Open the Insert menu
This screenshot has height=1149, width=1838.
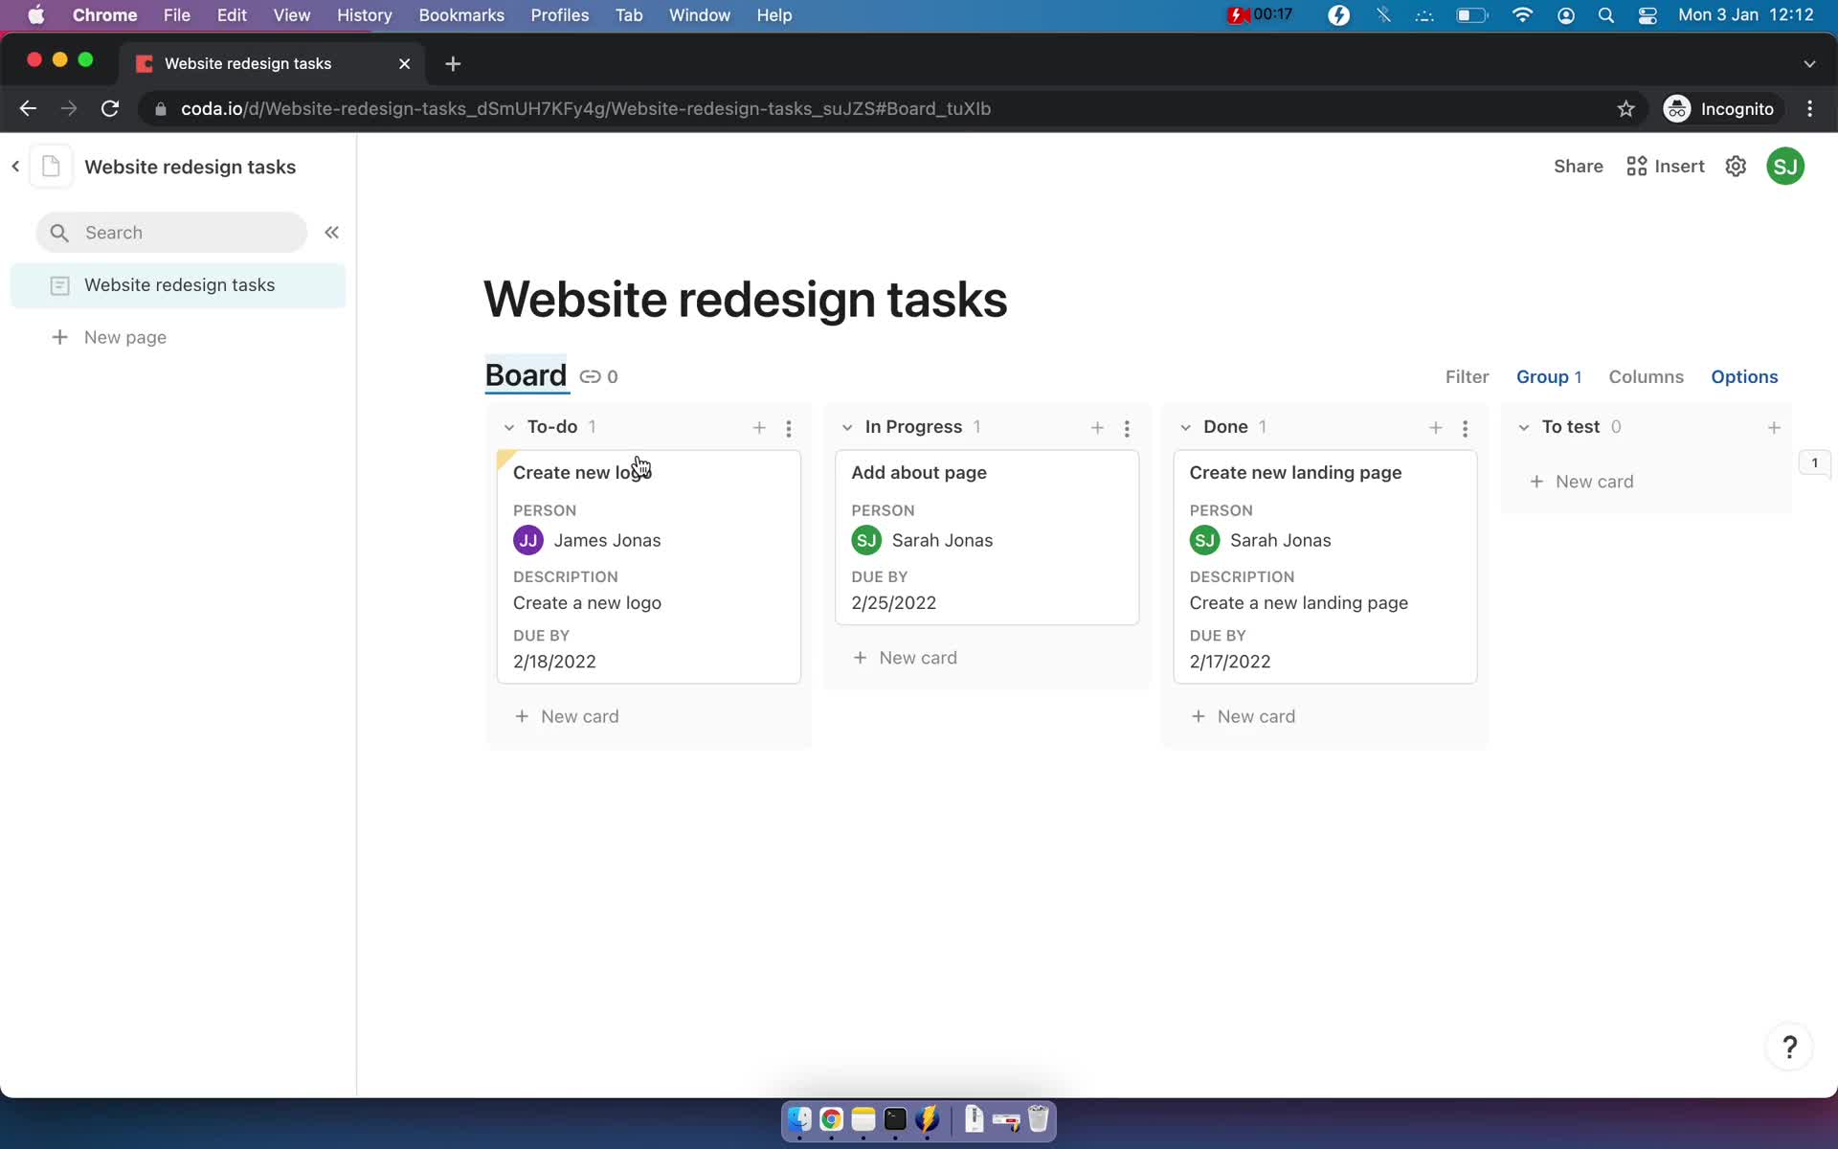pos(1666,167)
